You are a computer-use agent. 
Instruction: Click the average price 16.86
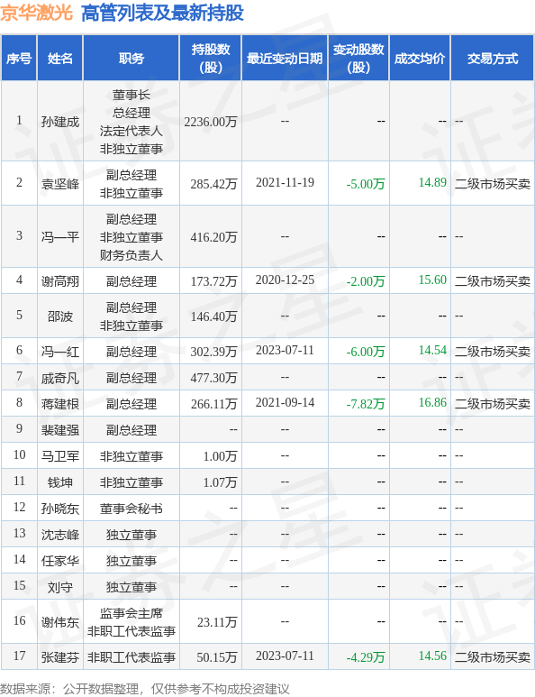(432, 403)
